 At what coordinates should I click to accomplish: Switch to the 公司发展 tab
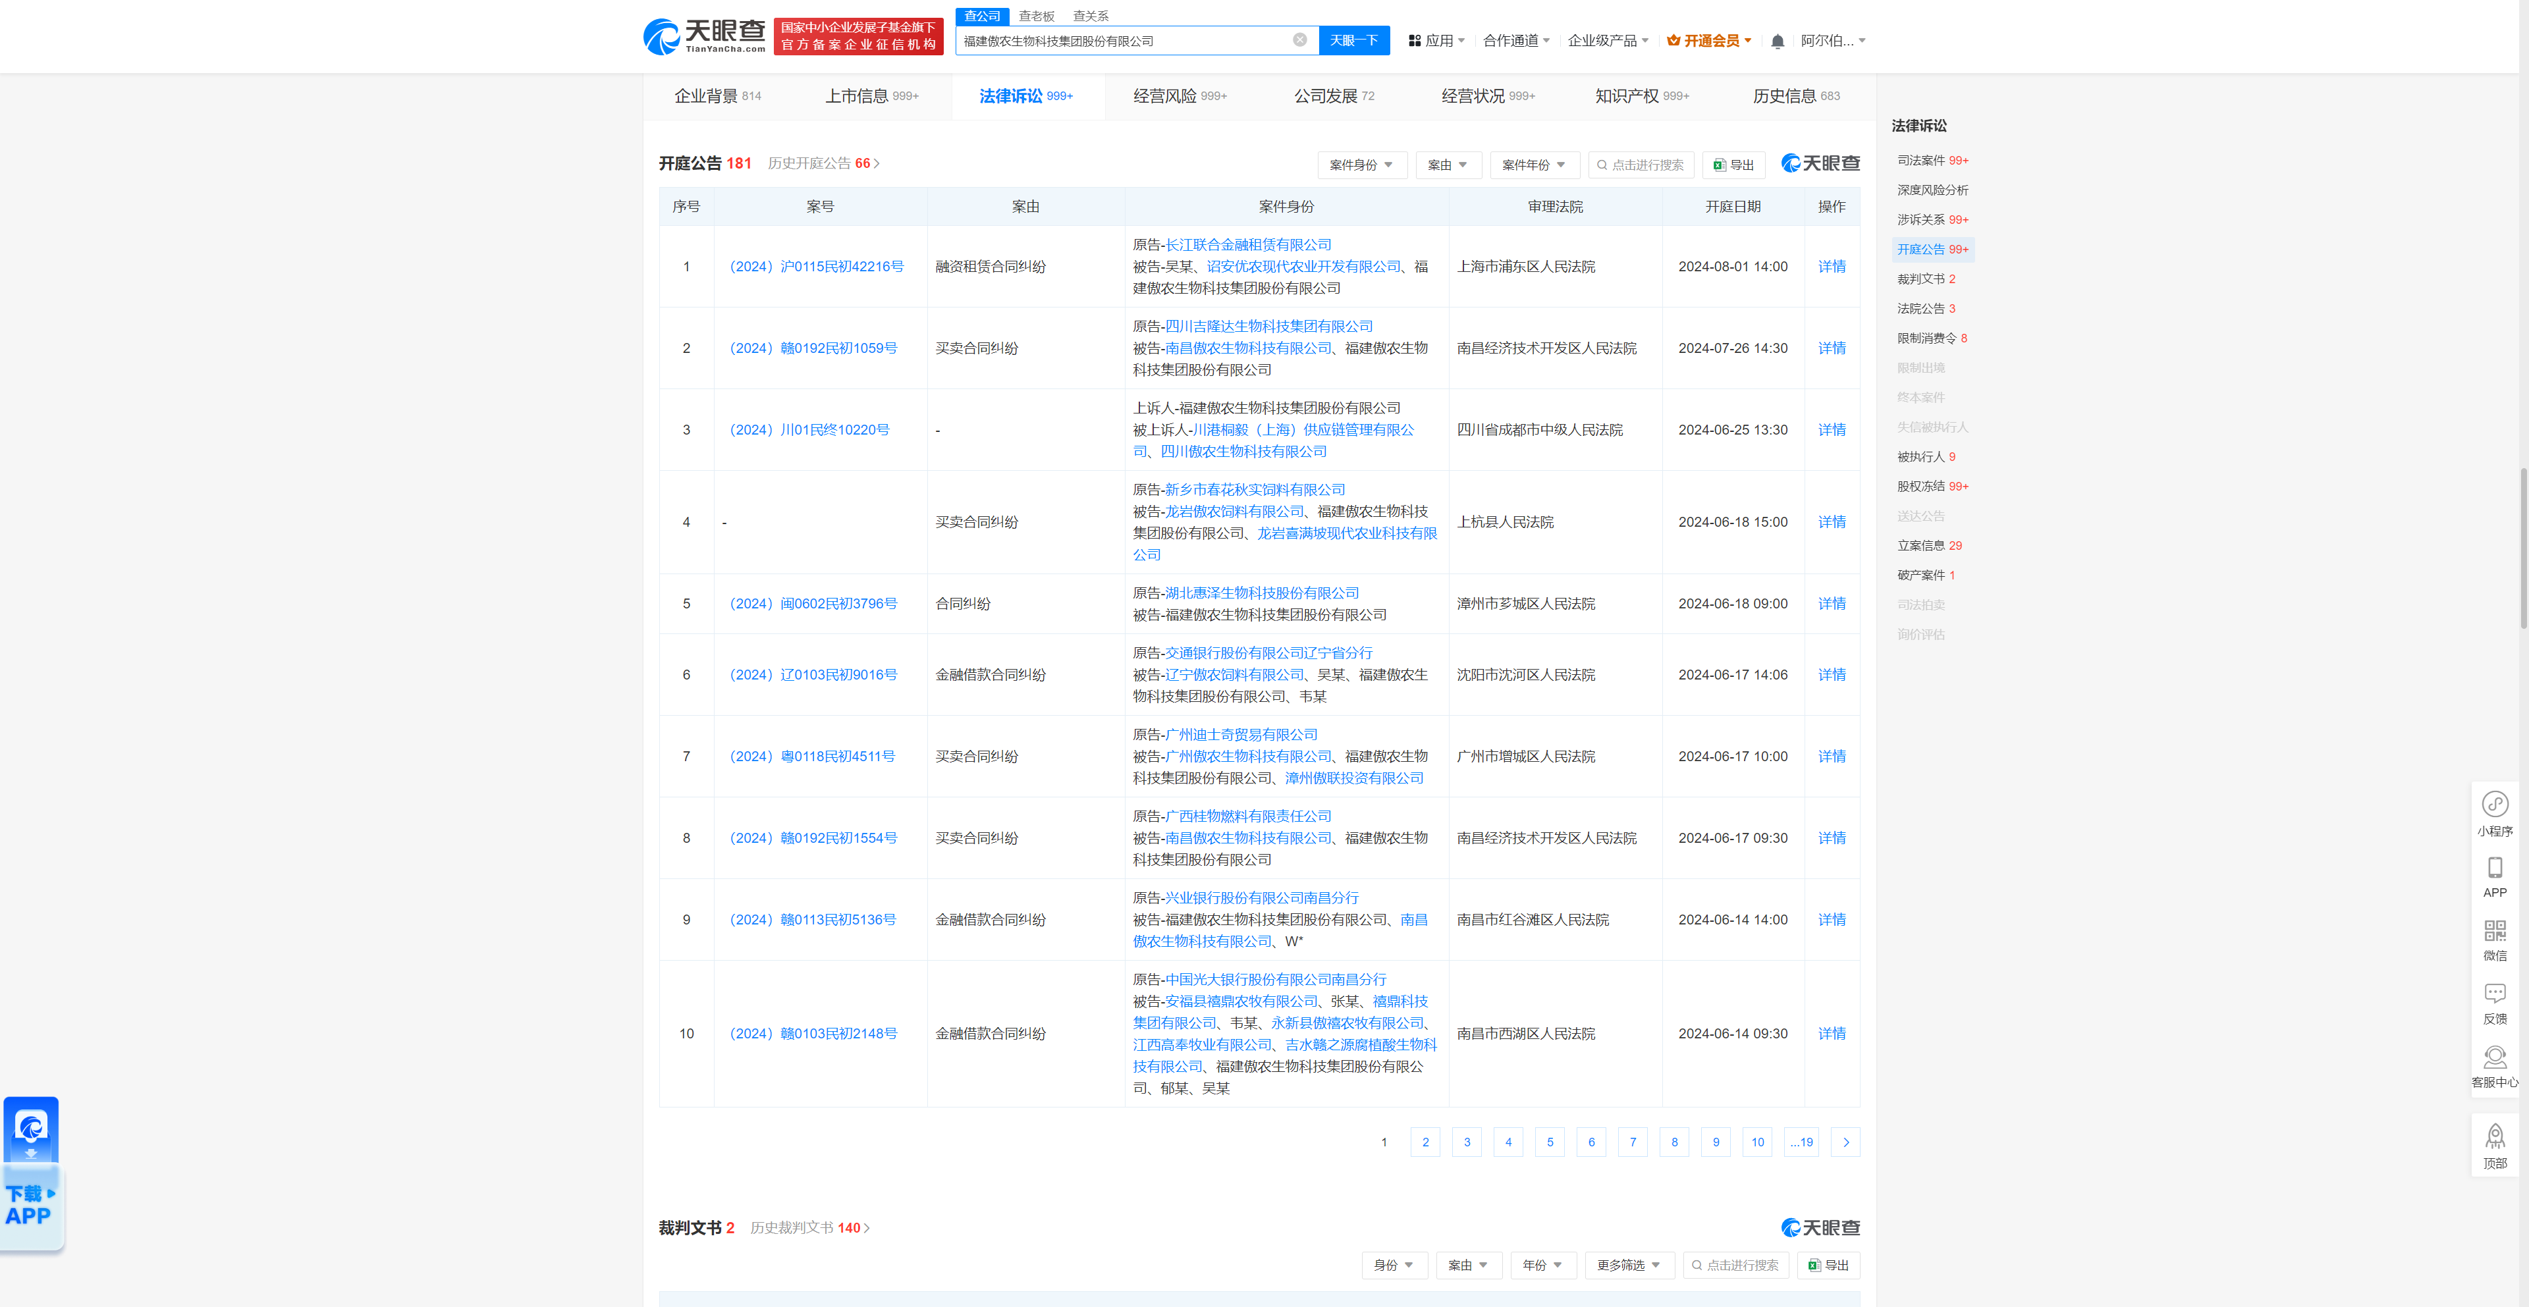tap(1334, 96)
